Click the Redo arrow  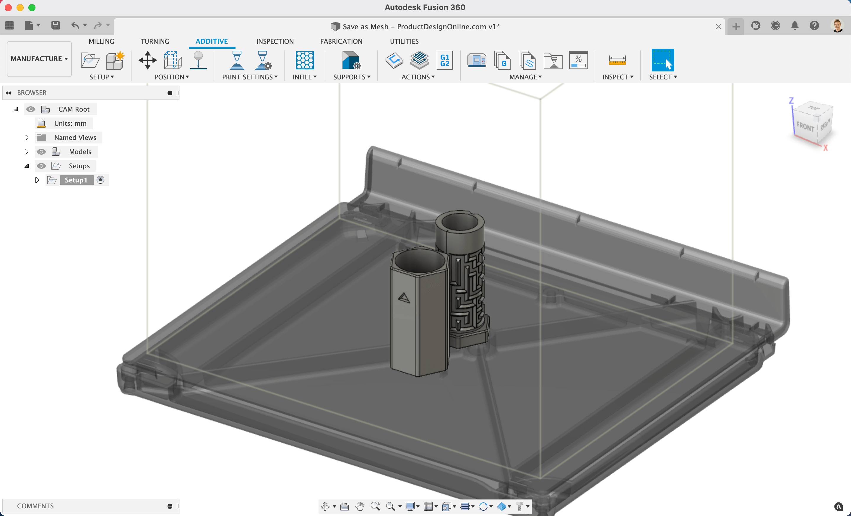click(x=98, y=25)
